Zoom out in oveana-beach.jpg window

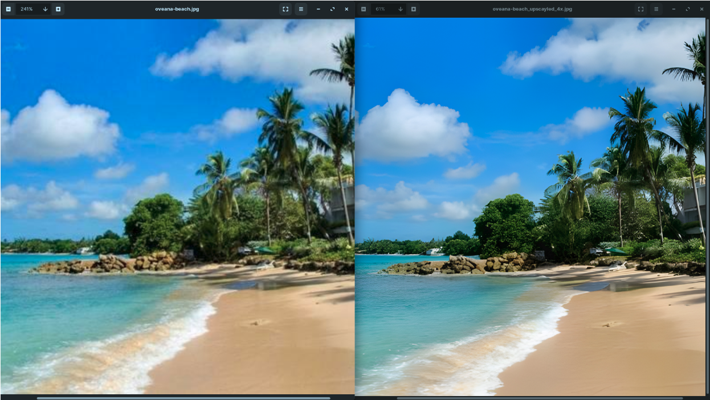[8, 9]
